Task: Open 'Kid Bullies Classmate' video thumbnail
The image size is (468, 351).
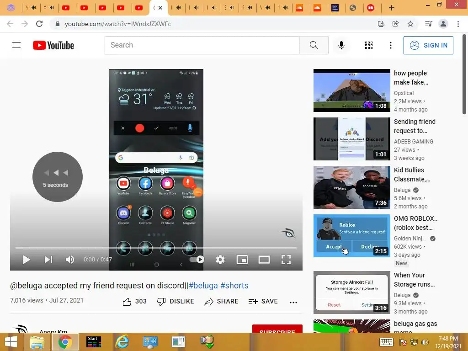Action: coord(351,187)
